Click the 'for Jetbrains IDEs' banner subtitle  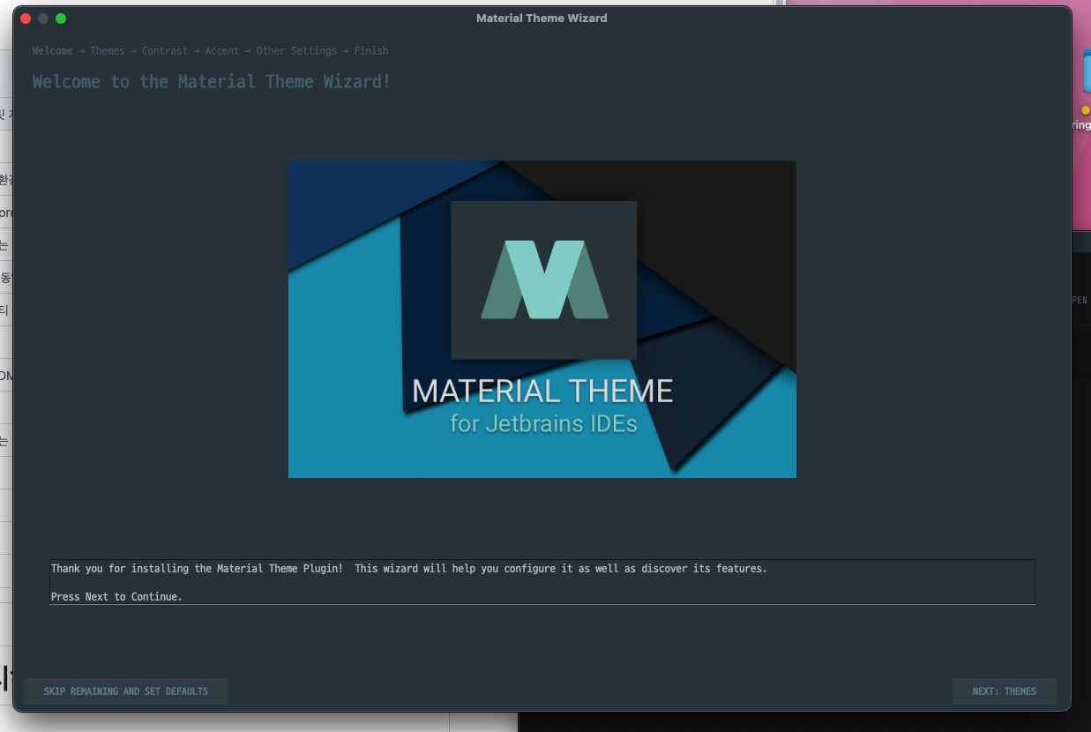pyautogui.click(x=543, y=423)
